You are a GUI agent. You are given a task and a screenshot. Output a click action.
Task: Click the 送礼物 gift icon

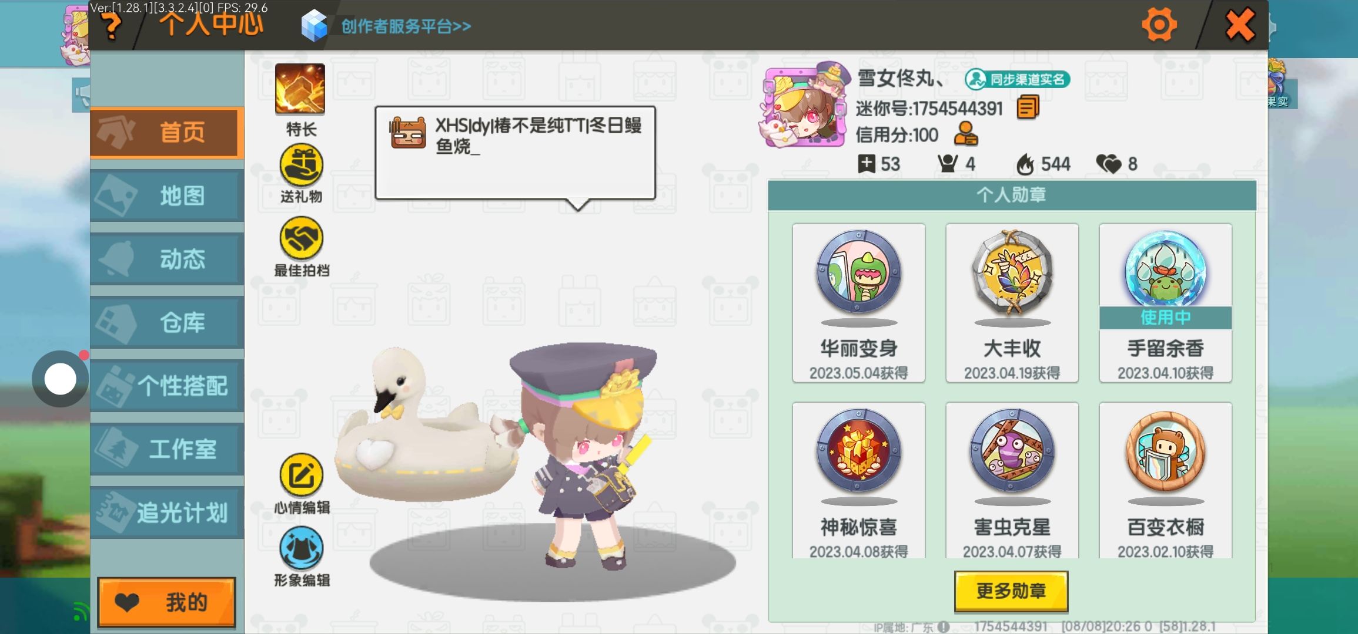(301, 166)
